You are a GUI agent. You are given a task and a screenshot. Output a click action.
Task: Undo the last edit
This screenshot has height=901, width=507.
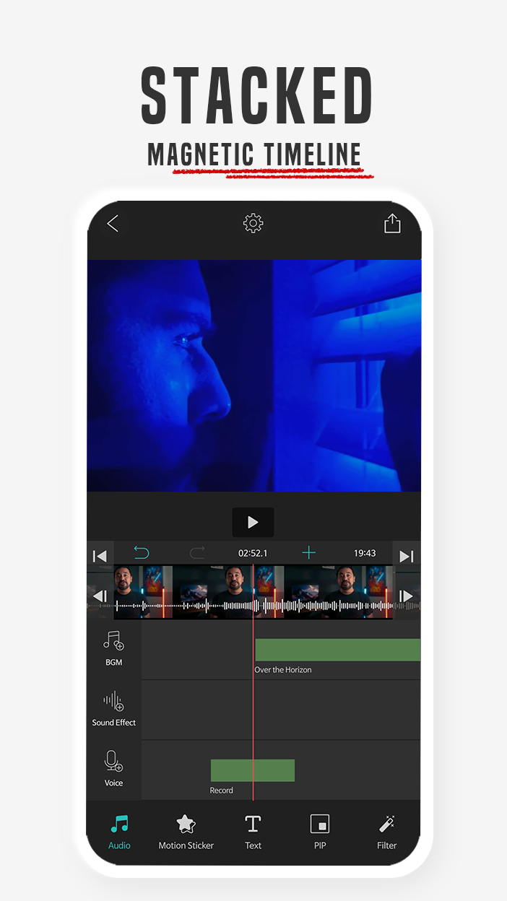click(142, 553)
